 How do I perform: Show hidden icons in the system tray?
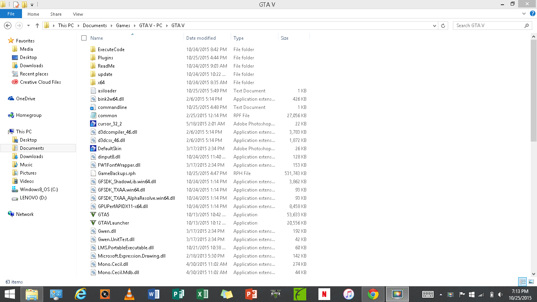pos(441,295)
